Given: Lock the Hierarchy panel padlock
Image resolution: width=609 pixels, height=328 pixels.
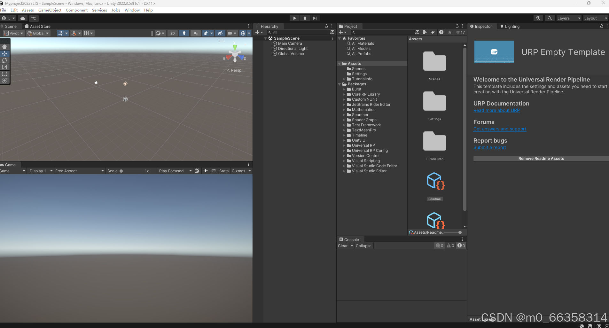Looking at the screenshot, I should [326, 26].
